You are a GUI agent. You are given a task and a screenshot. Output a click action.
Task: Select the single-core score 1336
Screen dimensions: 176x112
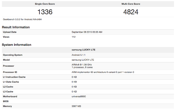45,12
